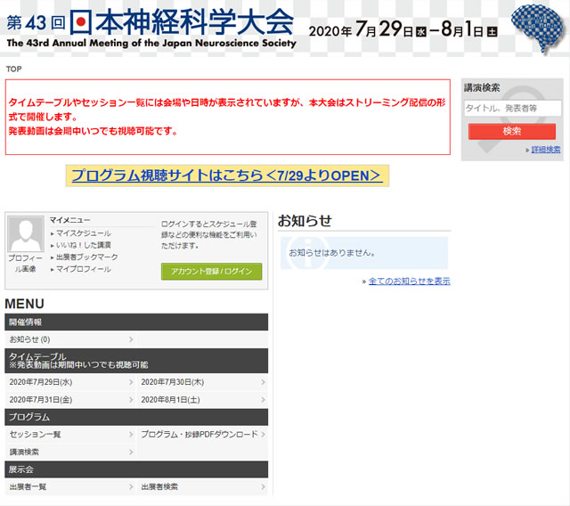Click the プログラム section header
The image size is (570, 506).
click(x=136, y=417)
